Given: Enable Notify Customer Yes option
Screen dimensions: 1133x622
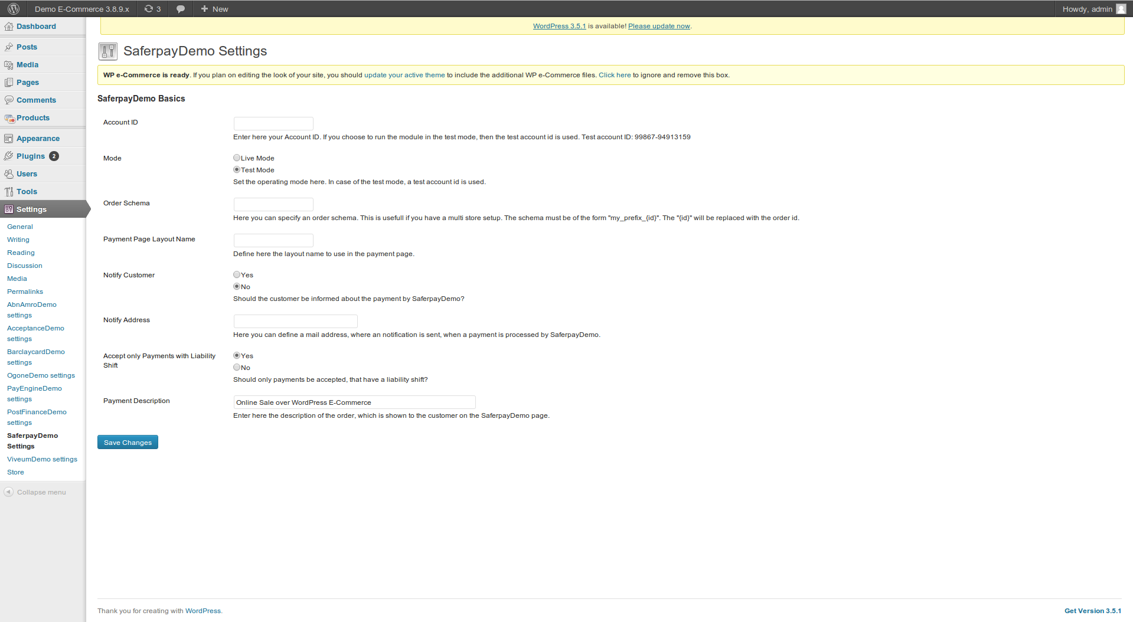Looking at the screenshot, I should coord(237,275).
